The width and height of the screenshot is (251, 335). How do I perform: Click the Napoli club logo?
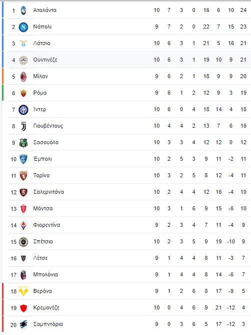pos(23,27)
